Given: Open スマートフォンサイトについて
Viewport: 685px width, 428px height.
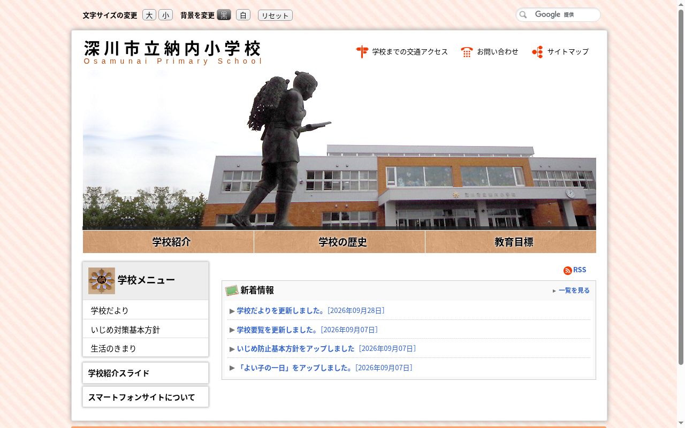Looking at the screenshot, I should tap(146, 397).
